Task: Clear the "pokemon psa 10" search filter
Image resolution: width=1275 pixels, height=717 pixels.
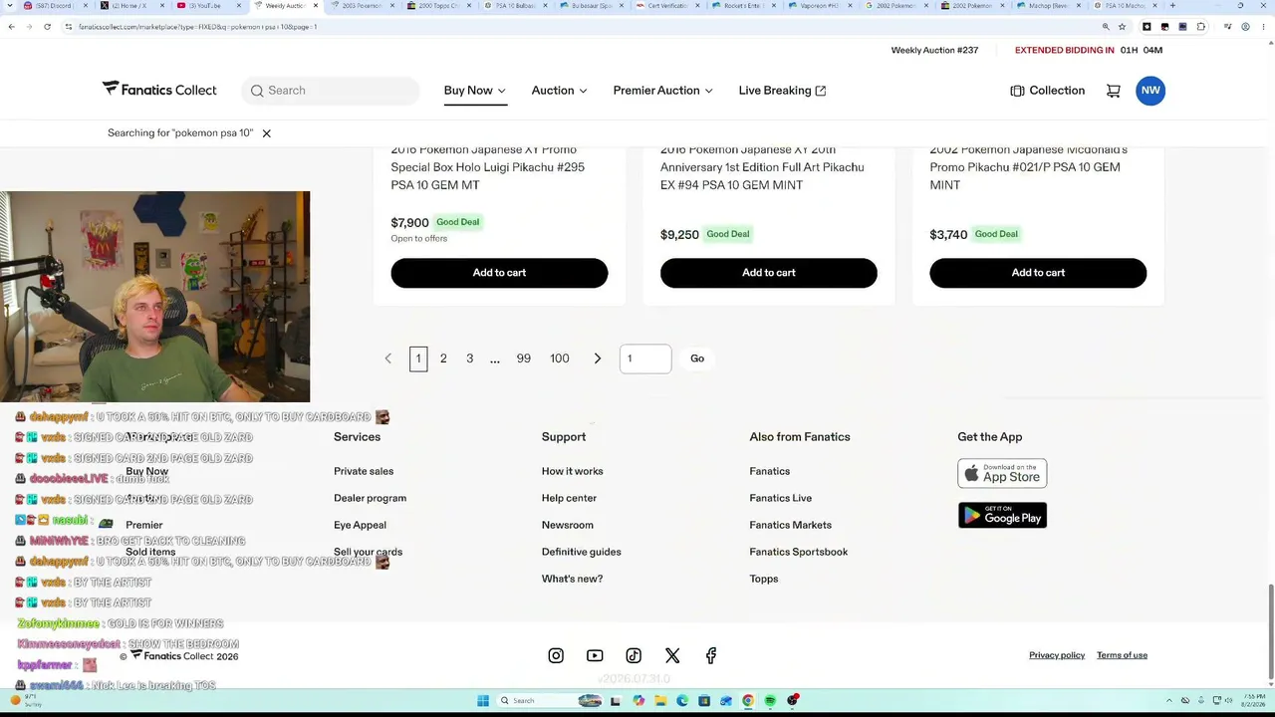Action: click(x=266, y=132)
